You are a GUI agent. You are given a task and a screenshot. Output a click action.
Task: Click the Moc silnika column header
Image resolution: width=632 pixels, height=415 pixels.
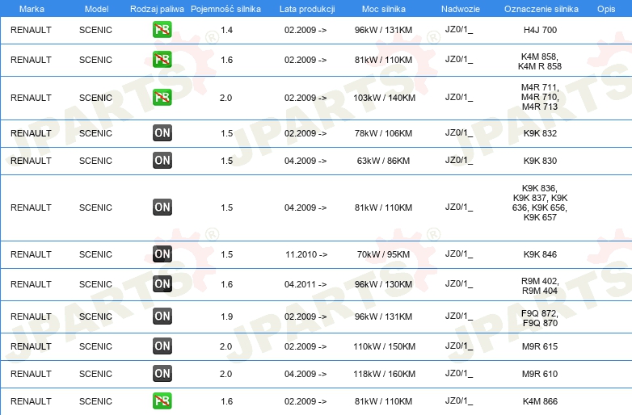tap(383, 9)
